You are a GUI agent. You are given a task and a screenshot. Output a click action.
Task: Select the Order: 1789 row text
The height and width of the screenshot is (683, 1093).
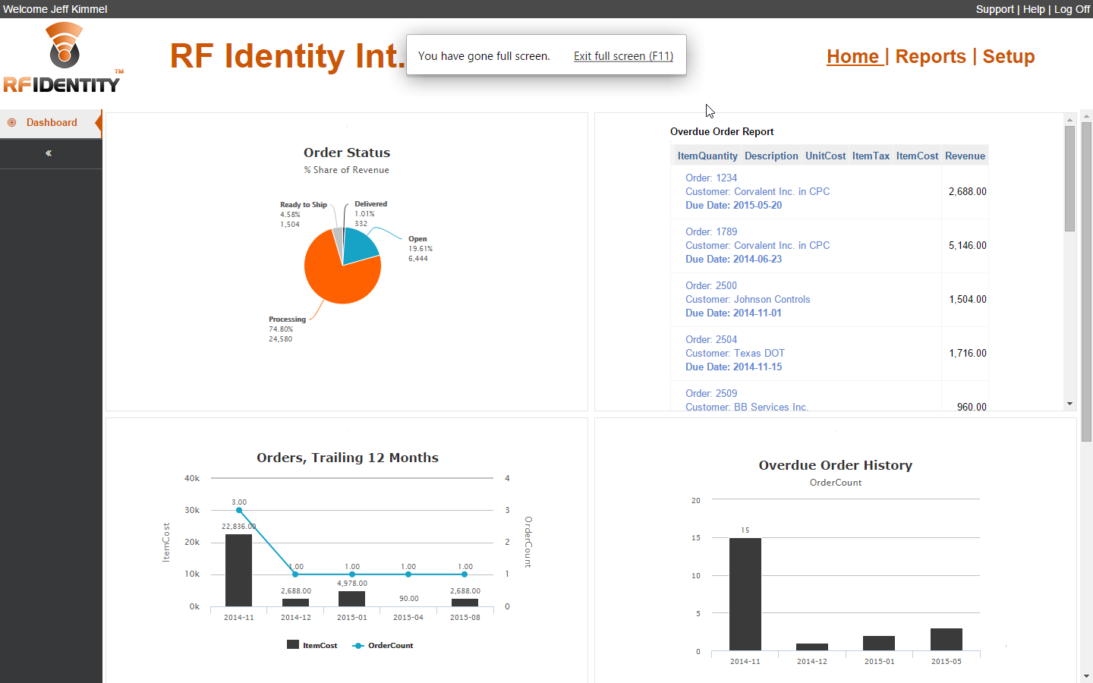pyautogui.click(x=711, y=231)
